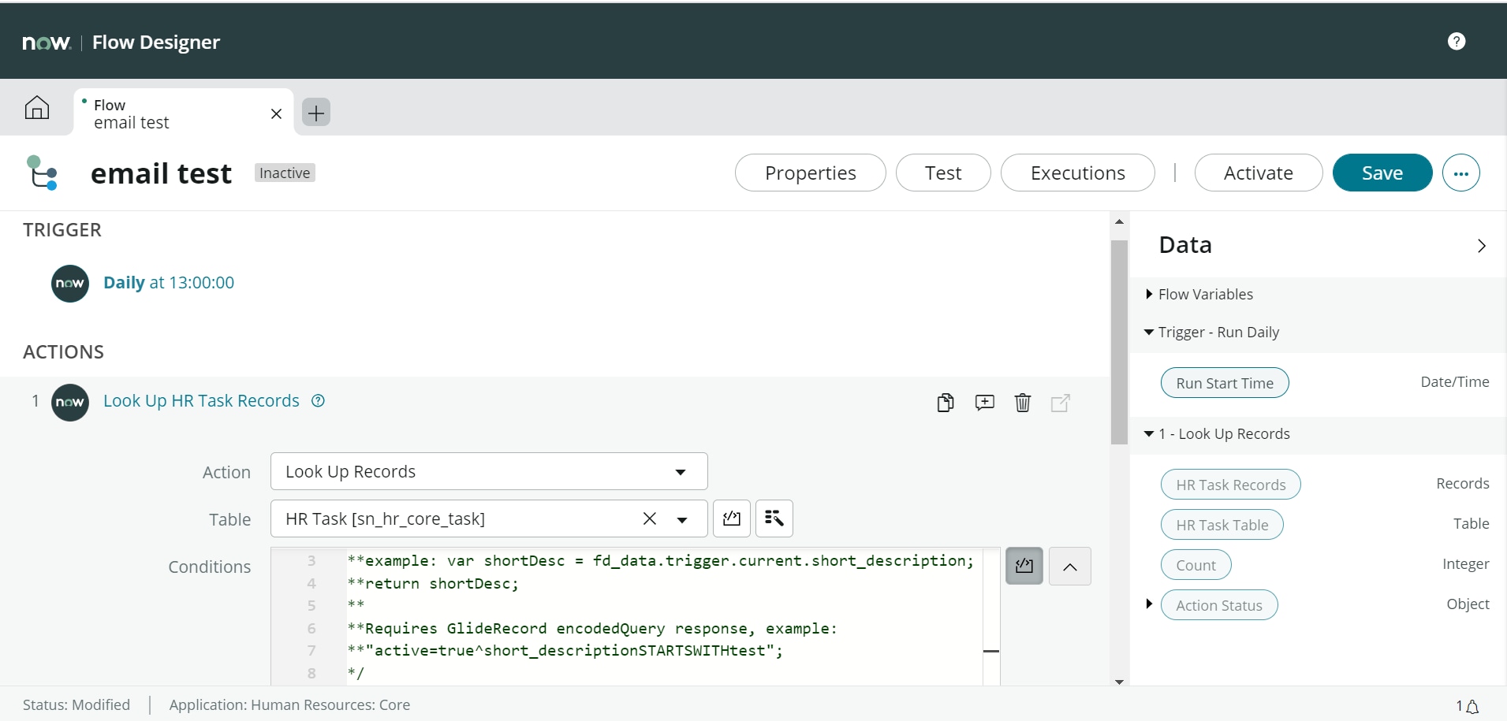1507x721 pixels.
Task: Collapse Trigger - Run Daily section
Action: (x=1149, y=332)
